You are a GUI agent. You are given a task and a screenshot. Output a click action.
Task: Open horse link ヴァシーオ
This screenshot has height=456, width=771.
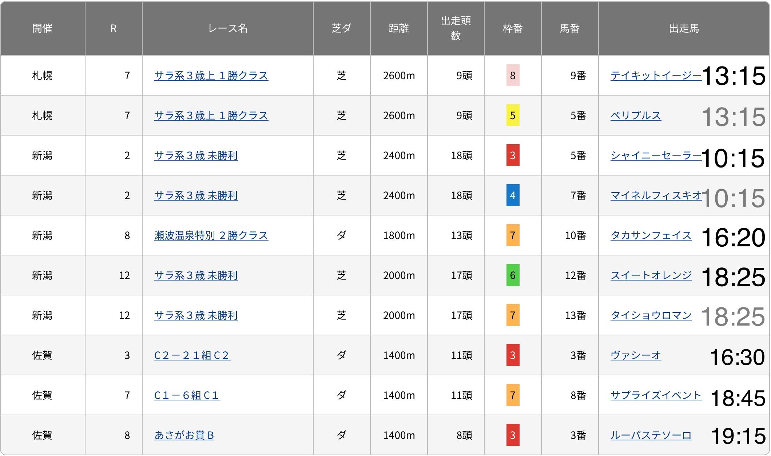635,355
